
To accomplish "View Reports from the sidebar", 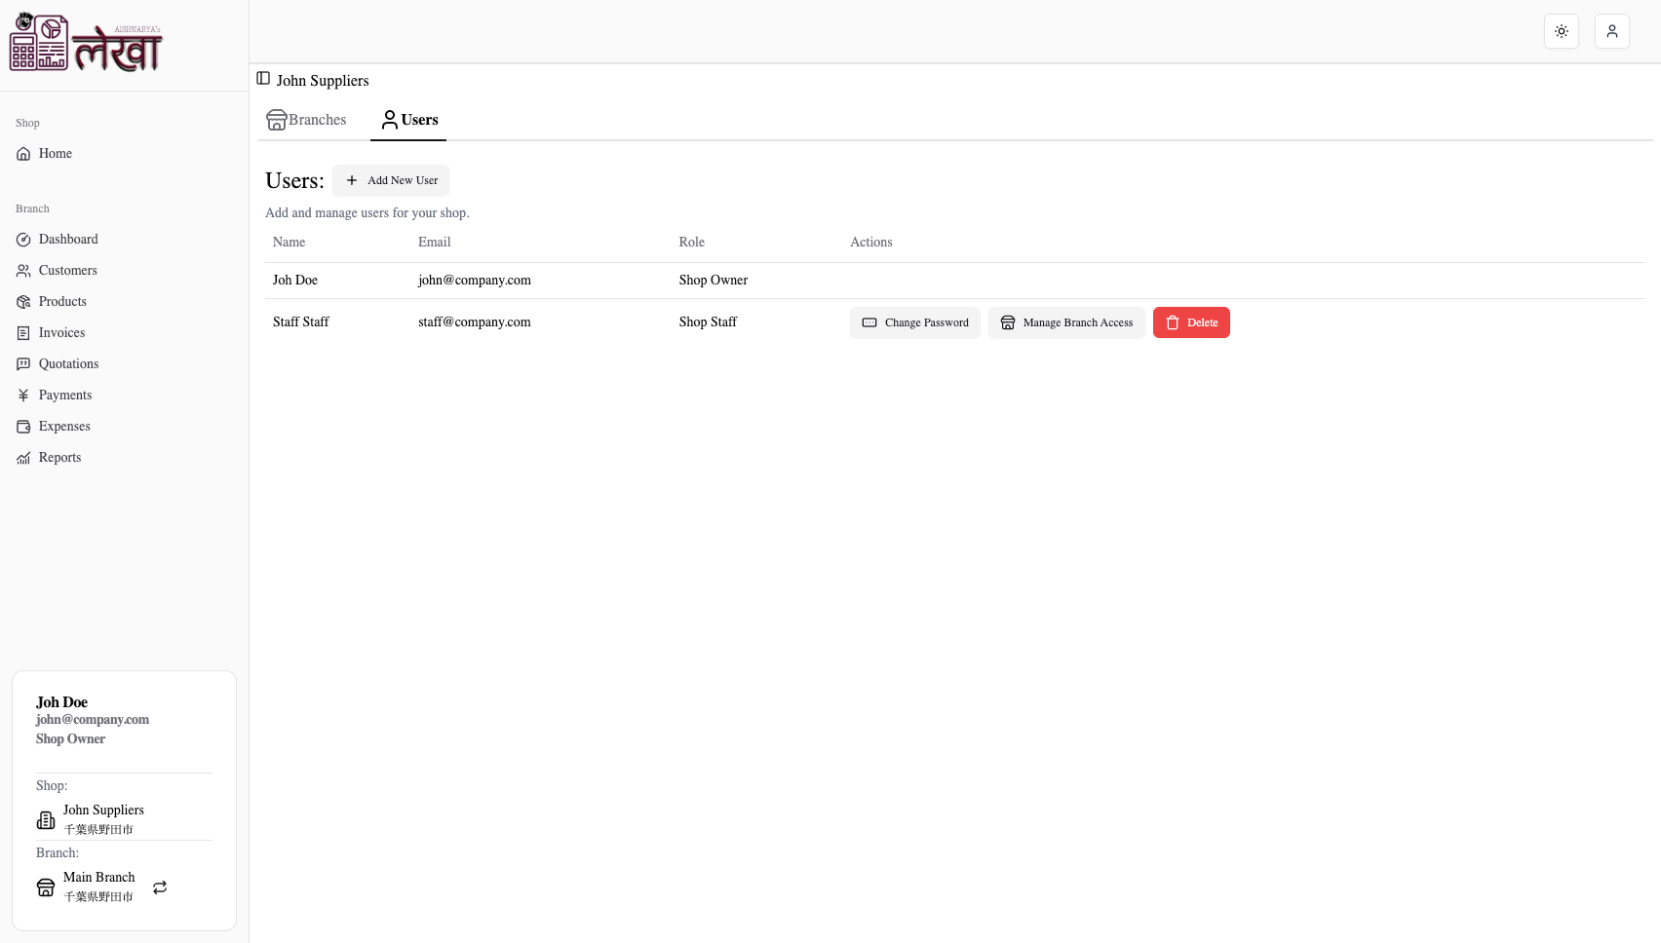I will 59,457.
